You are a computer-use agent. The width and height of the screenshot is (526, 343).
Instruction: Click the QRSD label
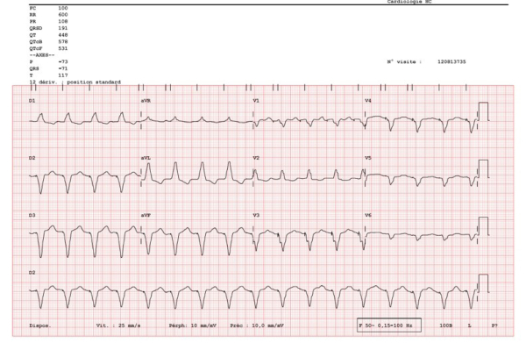[x=36, y=28]
